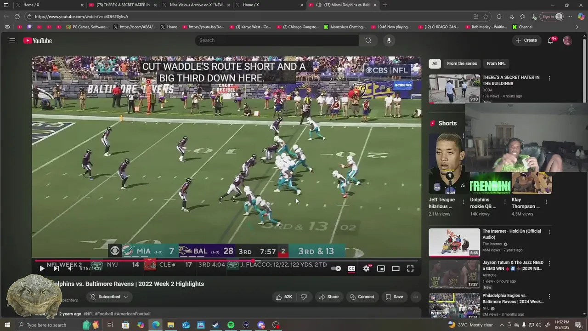Viewport: 588px width, 331px height.
Task: Click the #AmericanFootball hashtag link
Action: (132, 314)
